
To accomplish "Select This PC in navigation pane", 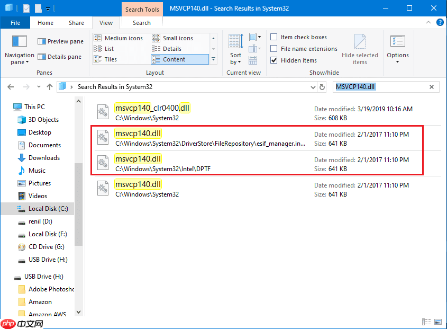I will click(30, 107).
